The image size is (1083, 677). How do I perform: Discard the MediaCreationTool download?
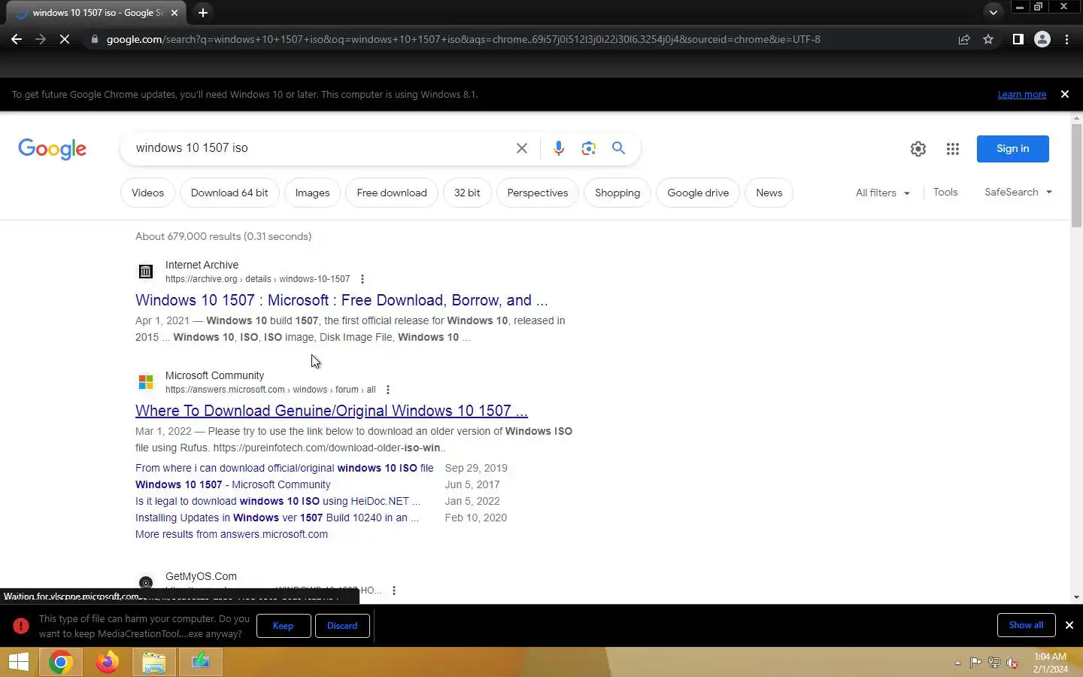click(342, 626)
